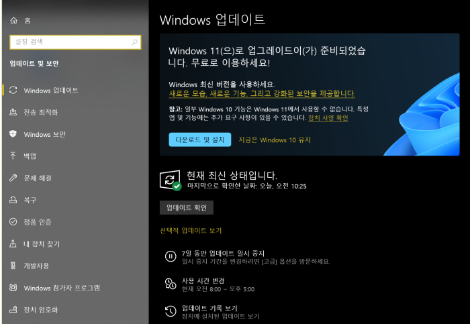Click the clock icon for 사용 시간 변경
This screenshot has width=470, height=324.
(x=171, y=284)
